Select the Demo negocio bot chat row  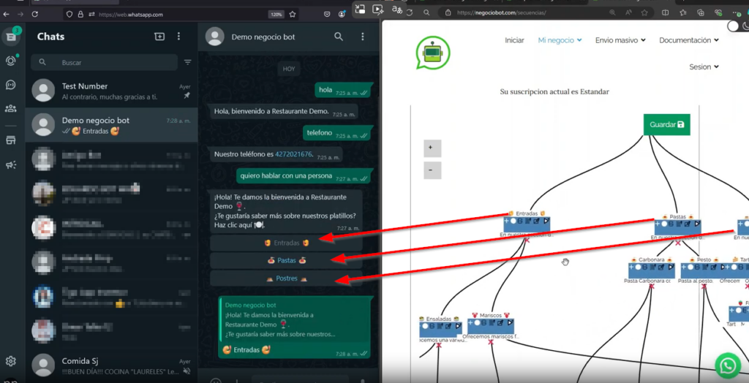click(111, 125)
